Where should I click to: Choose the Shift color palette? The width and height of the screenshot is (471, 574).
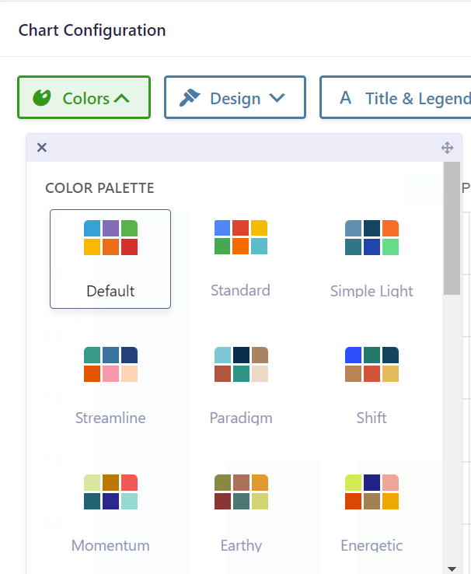pyautogui.click(x=372, y=386)
